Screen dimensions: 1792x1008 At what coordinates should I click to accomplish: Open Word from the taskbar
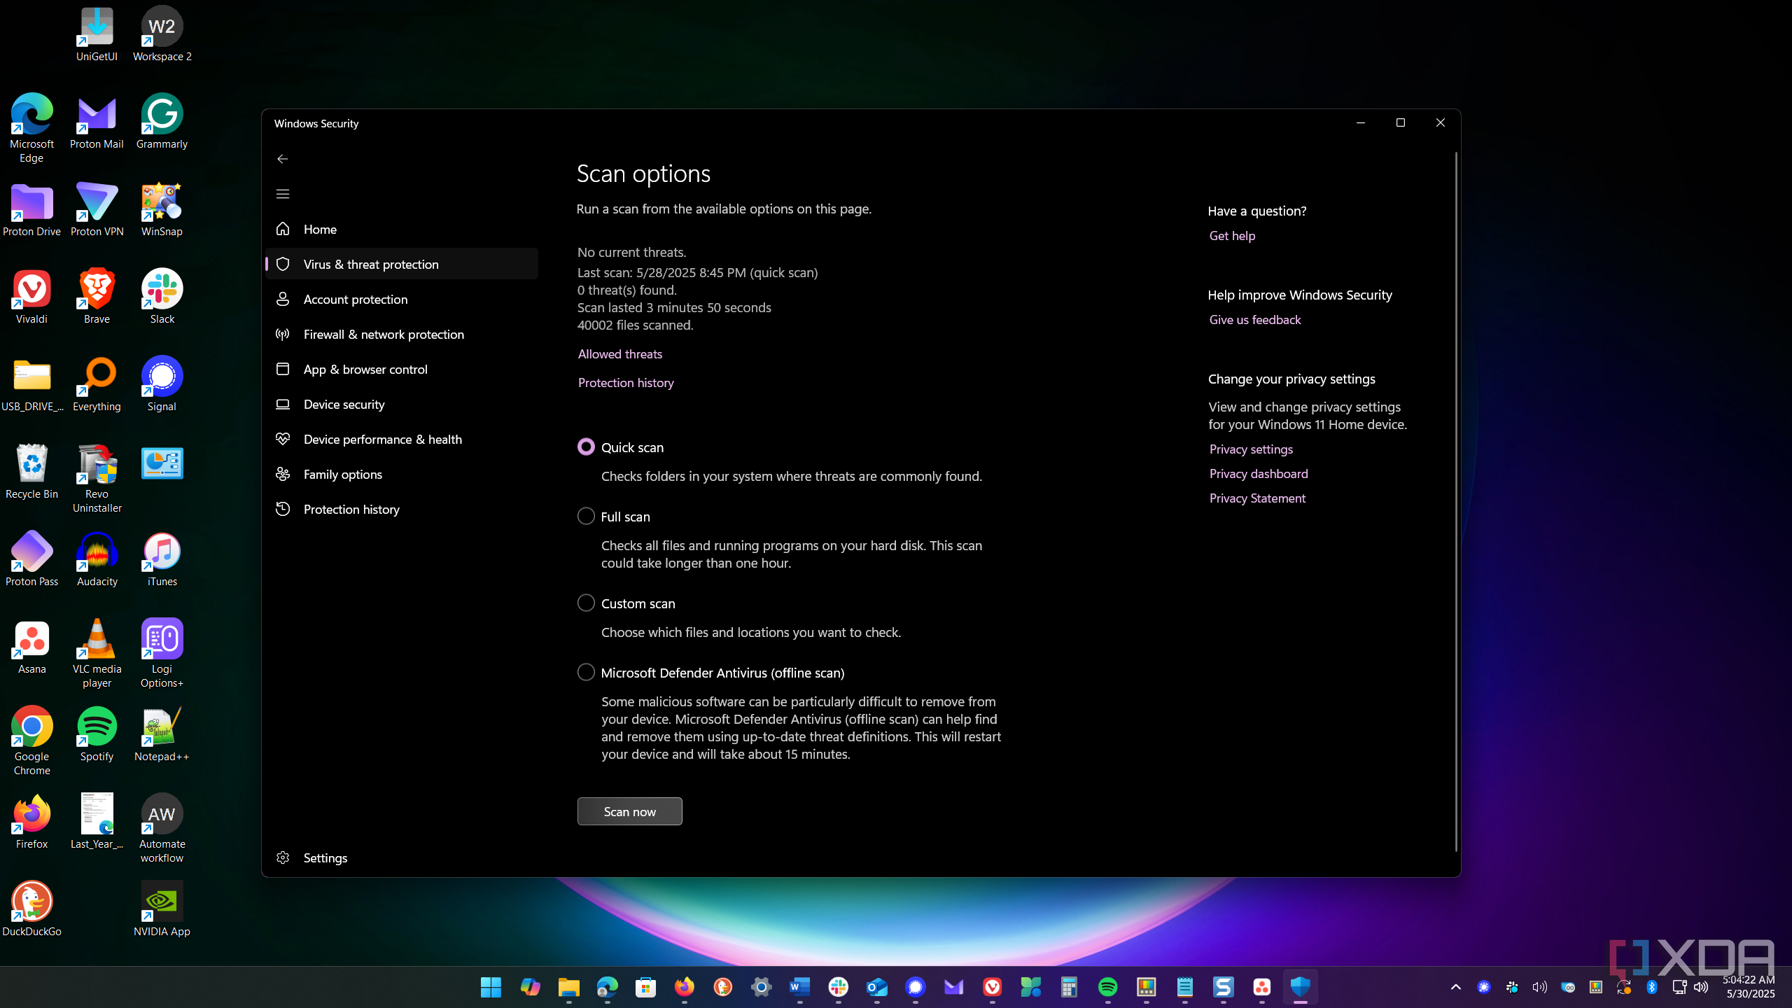coord(799,987)
